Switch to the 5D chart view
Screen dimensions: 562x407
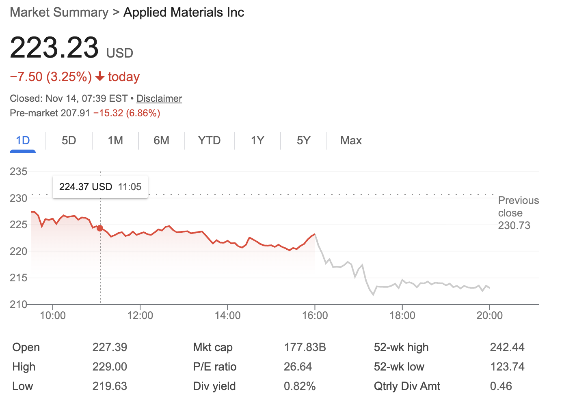[x=69, y=140]
